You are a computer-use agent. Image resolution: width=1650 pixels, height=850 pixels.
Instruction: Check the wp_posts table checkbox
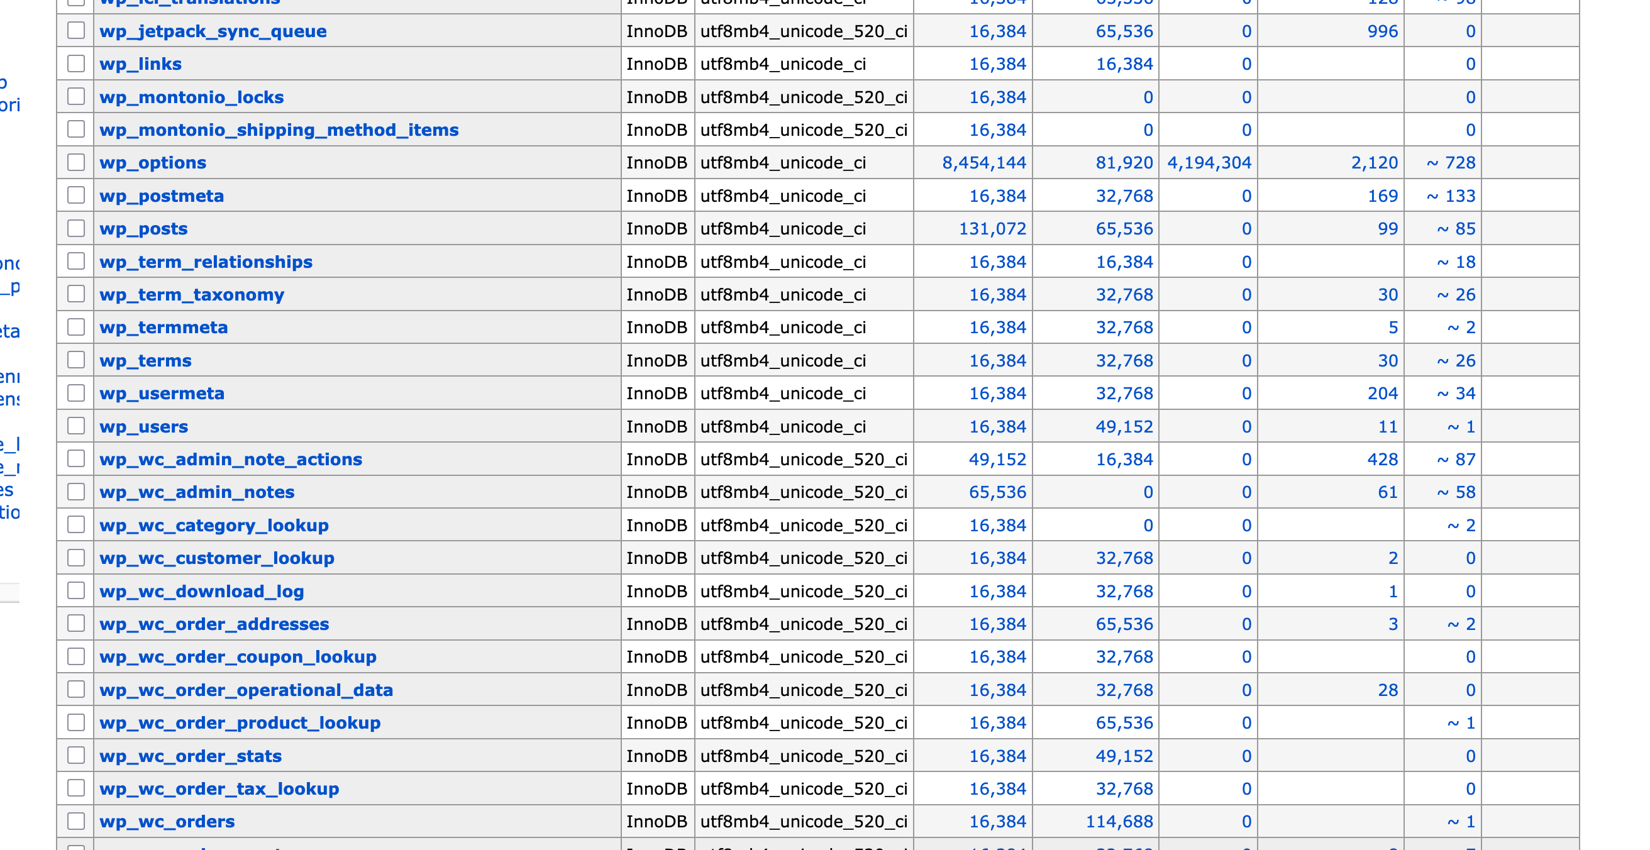pos(76,228)
